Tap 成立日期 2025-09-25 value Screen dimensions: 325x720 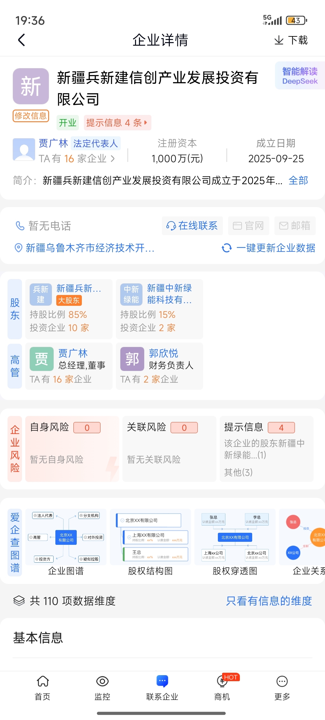[x=276, y=159]
